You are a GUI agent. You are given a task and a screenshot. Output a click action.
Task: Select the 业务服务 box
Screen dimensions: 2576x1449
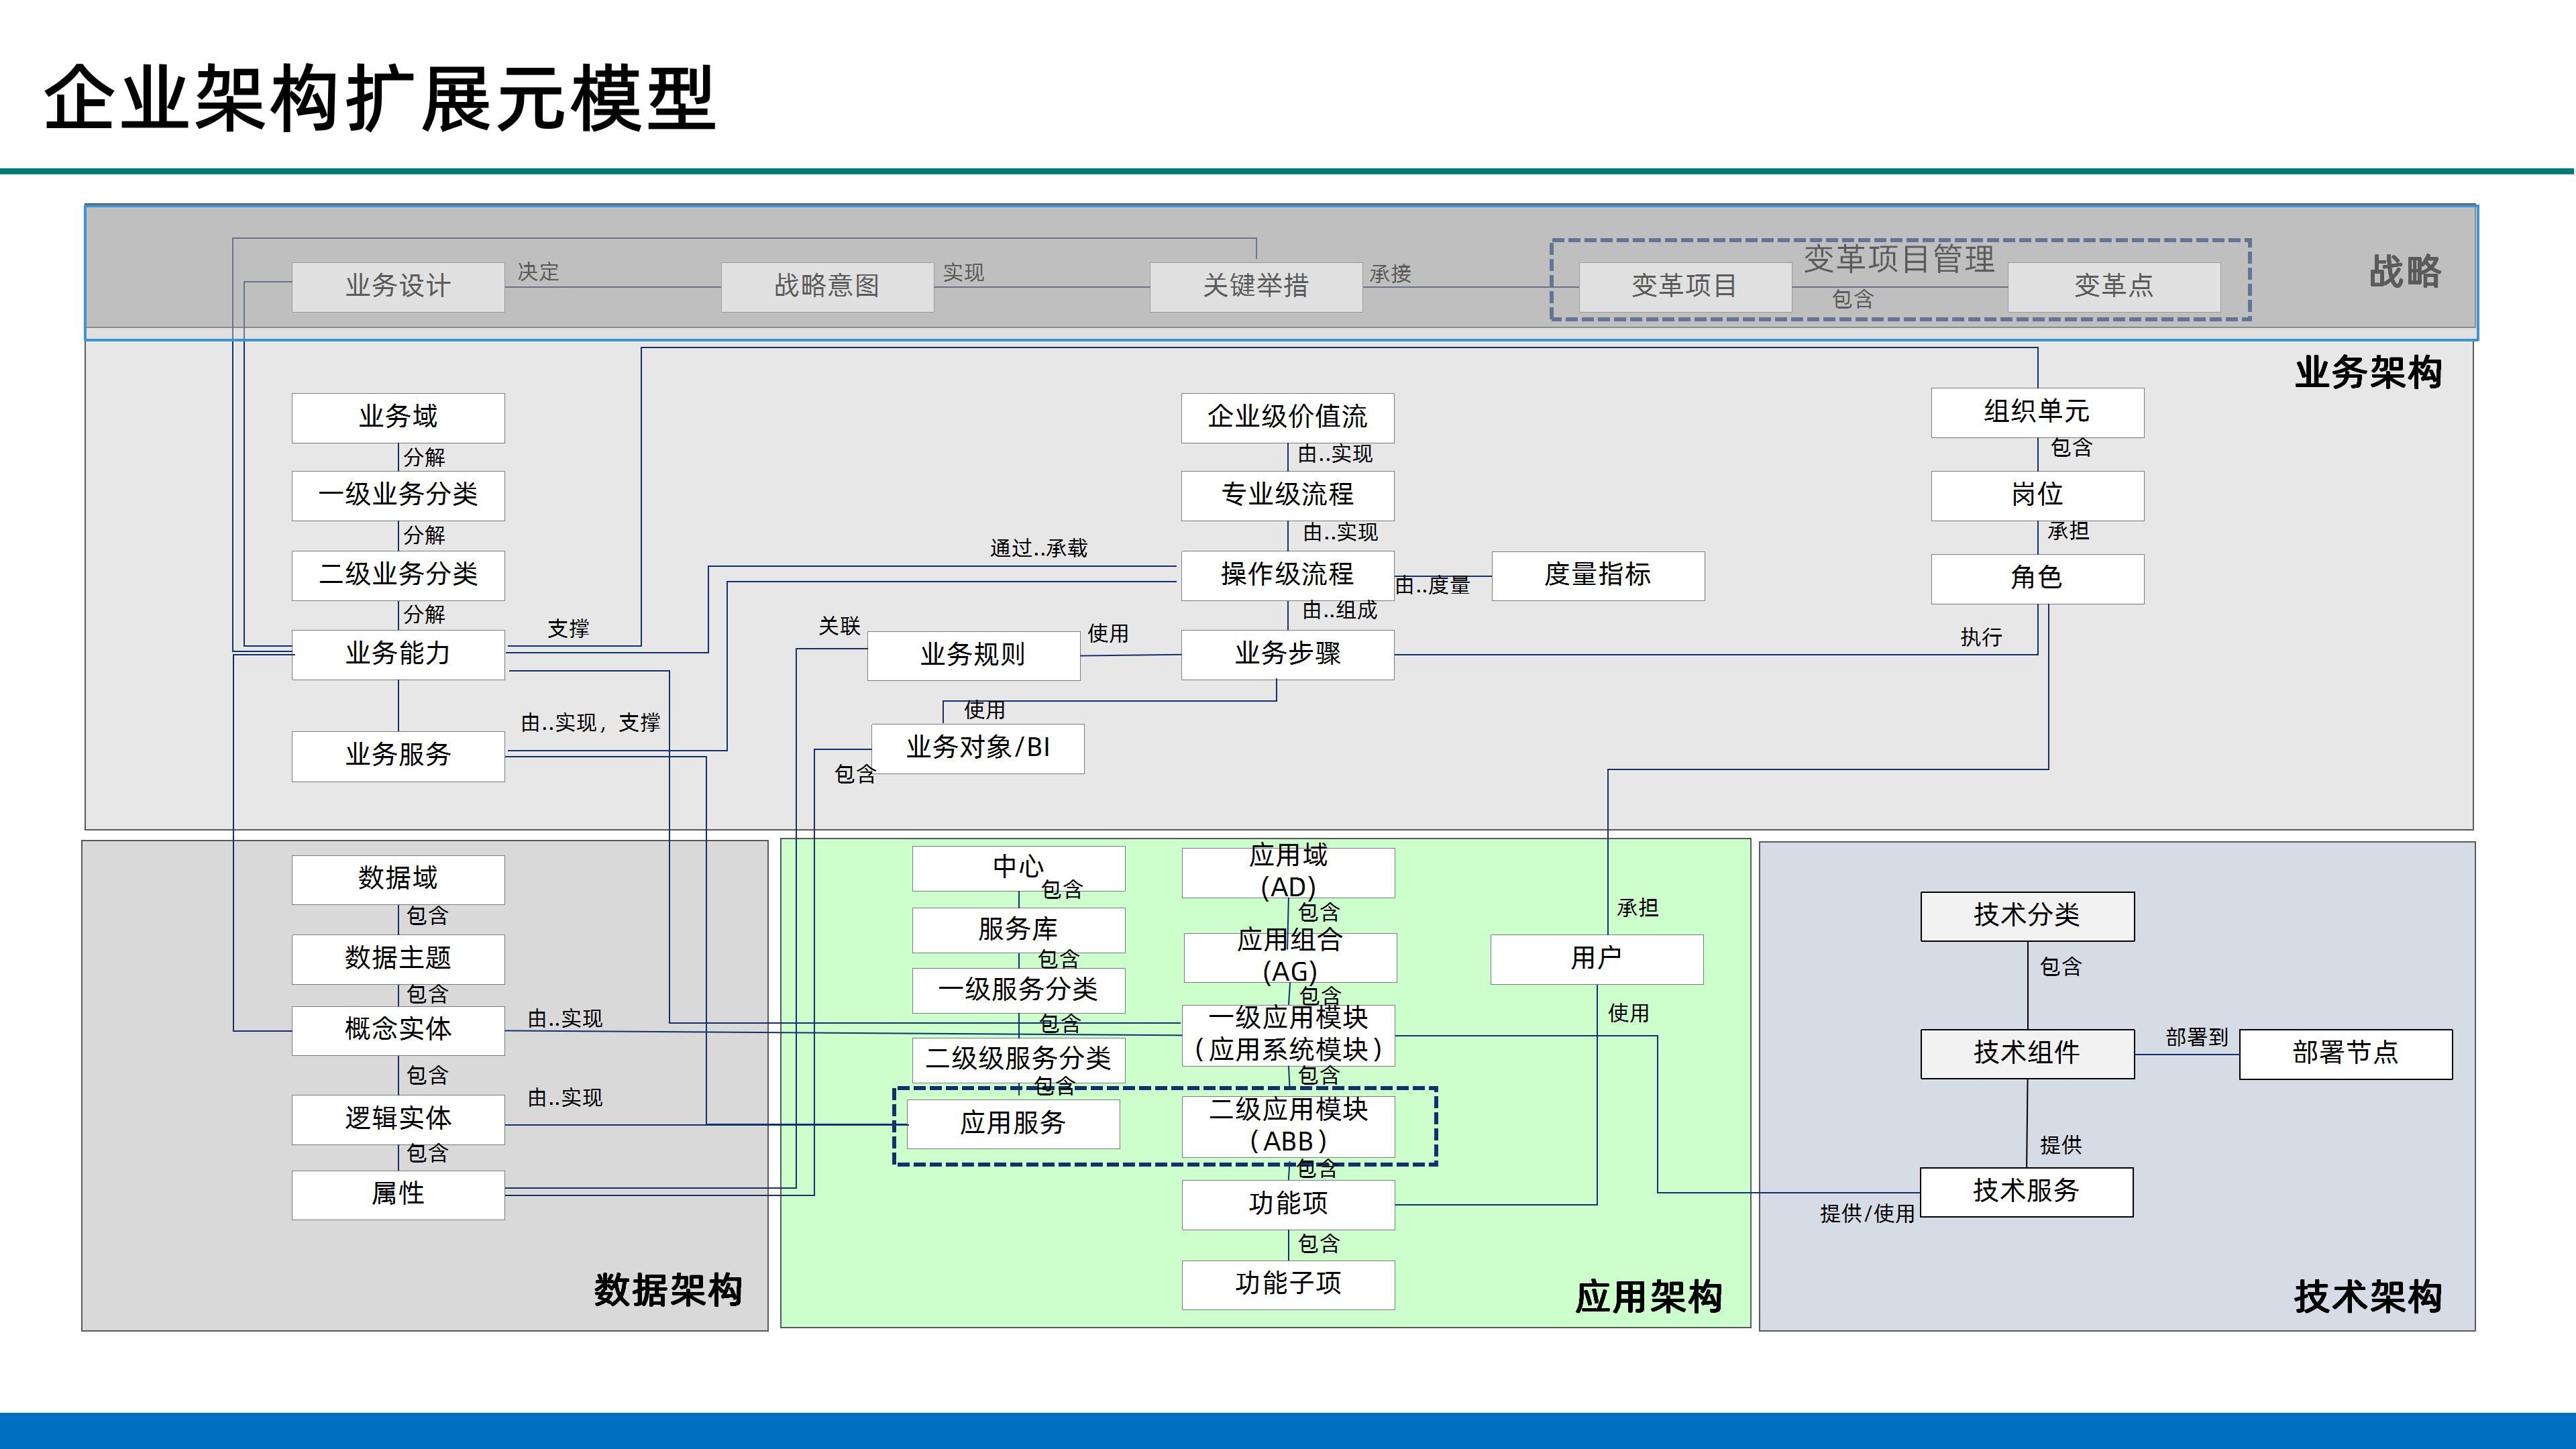[x=398, y=755]
